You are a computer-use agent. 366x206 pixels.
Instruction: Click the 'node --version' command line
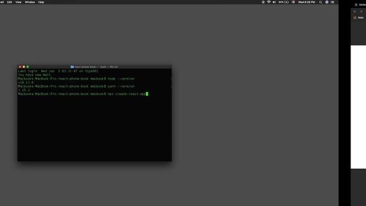pos(76,79)
